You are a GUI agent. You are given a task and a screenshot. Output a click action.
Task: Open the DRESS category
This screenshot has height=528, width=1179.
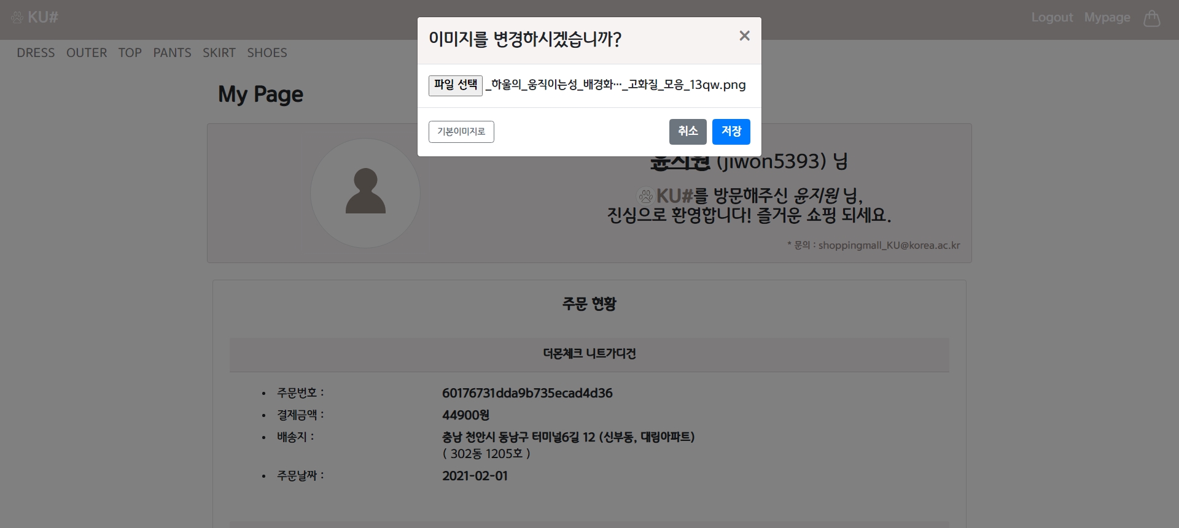[x=36, y=53]
